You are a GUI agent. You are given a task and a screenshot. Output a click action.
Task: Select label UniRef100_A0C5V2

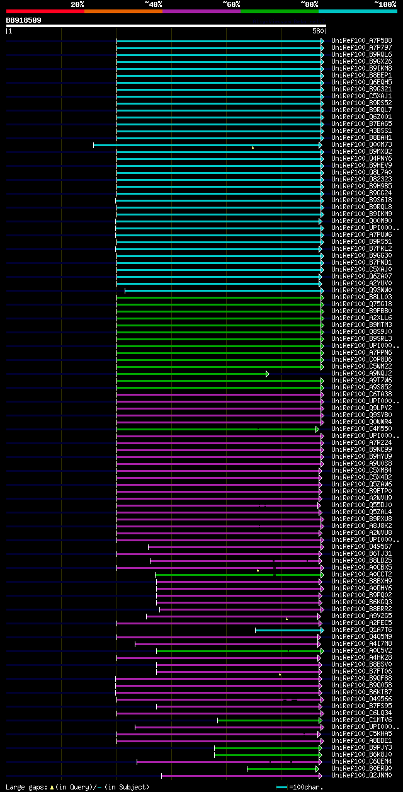(361, 650)
